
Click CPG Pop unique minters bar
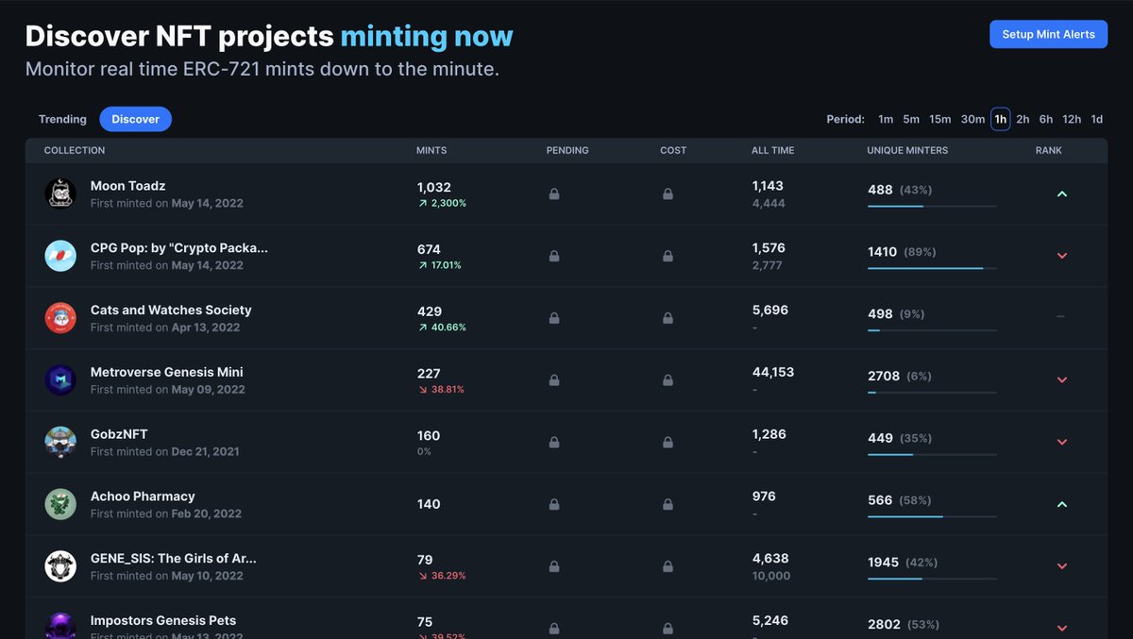coord(932,268)
